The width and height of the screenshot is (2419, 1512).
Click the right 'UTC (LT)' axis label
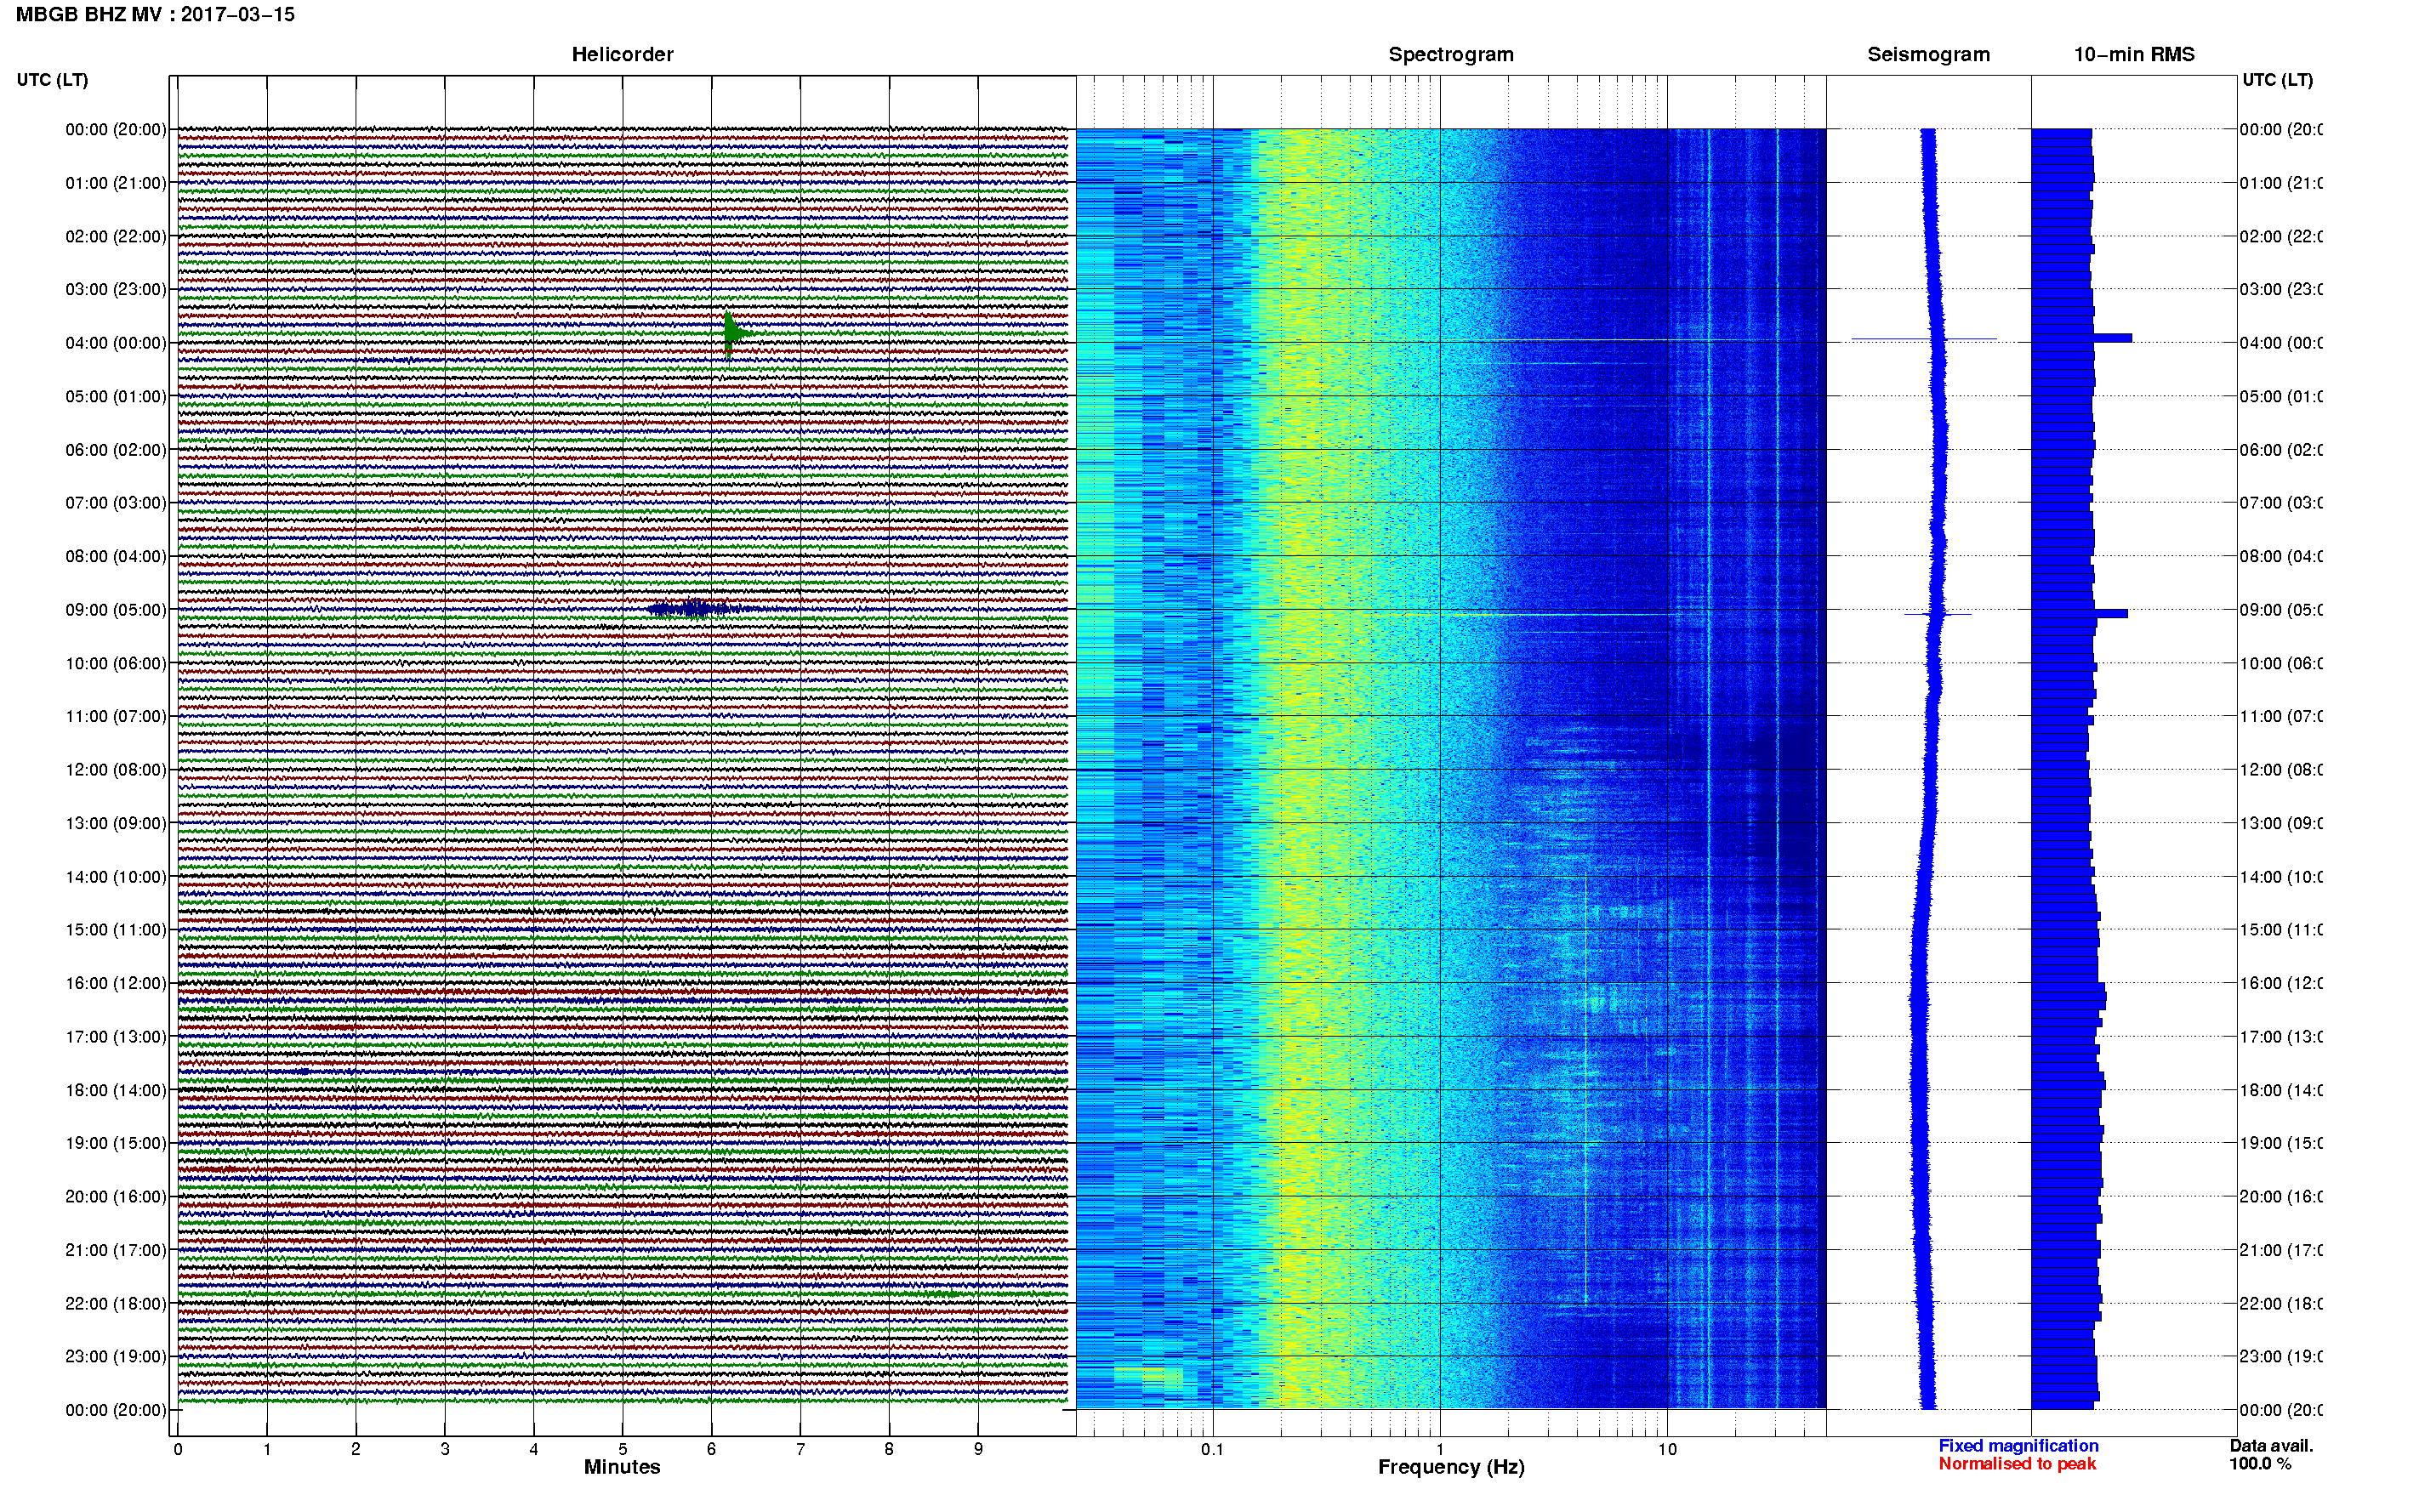click(2277, 80)
